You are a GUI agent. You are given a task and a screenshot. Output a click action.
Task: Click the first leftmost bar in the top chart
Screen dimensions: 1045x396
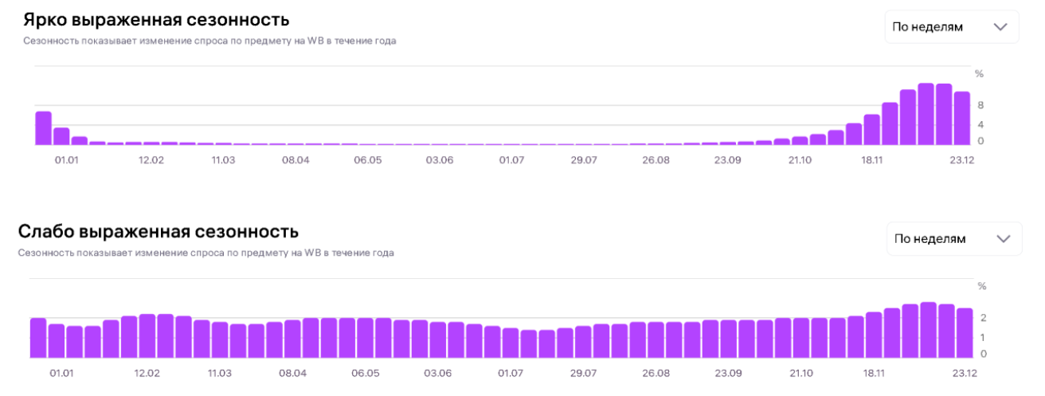tap(43, 128)
